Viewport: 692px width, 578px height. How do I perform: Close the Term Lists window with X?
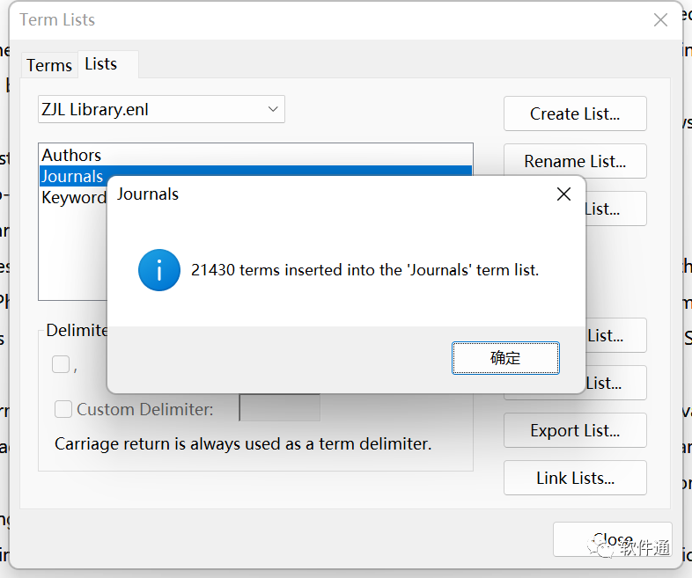click(660, 20)
